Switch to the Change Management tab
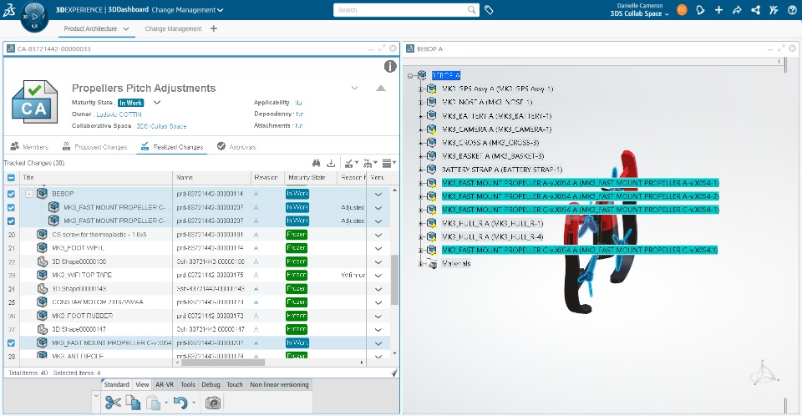The image size is (802, 416). pos(173,28)
